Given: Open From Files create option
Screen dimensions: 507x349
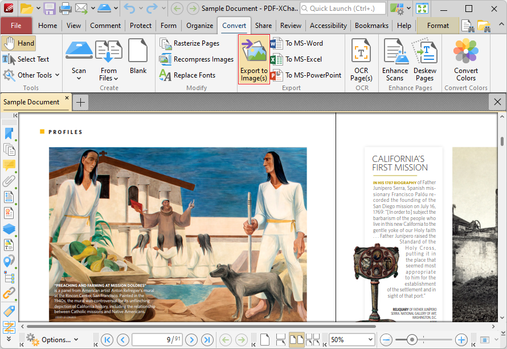Looking at the screenshot, I should pos(108,60).
